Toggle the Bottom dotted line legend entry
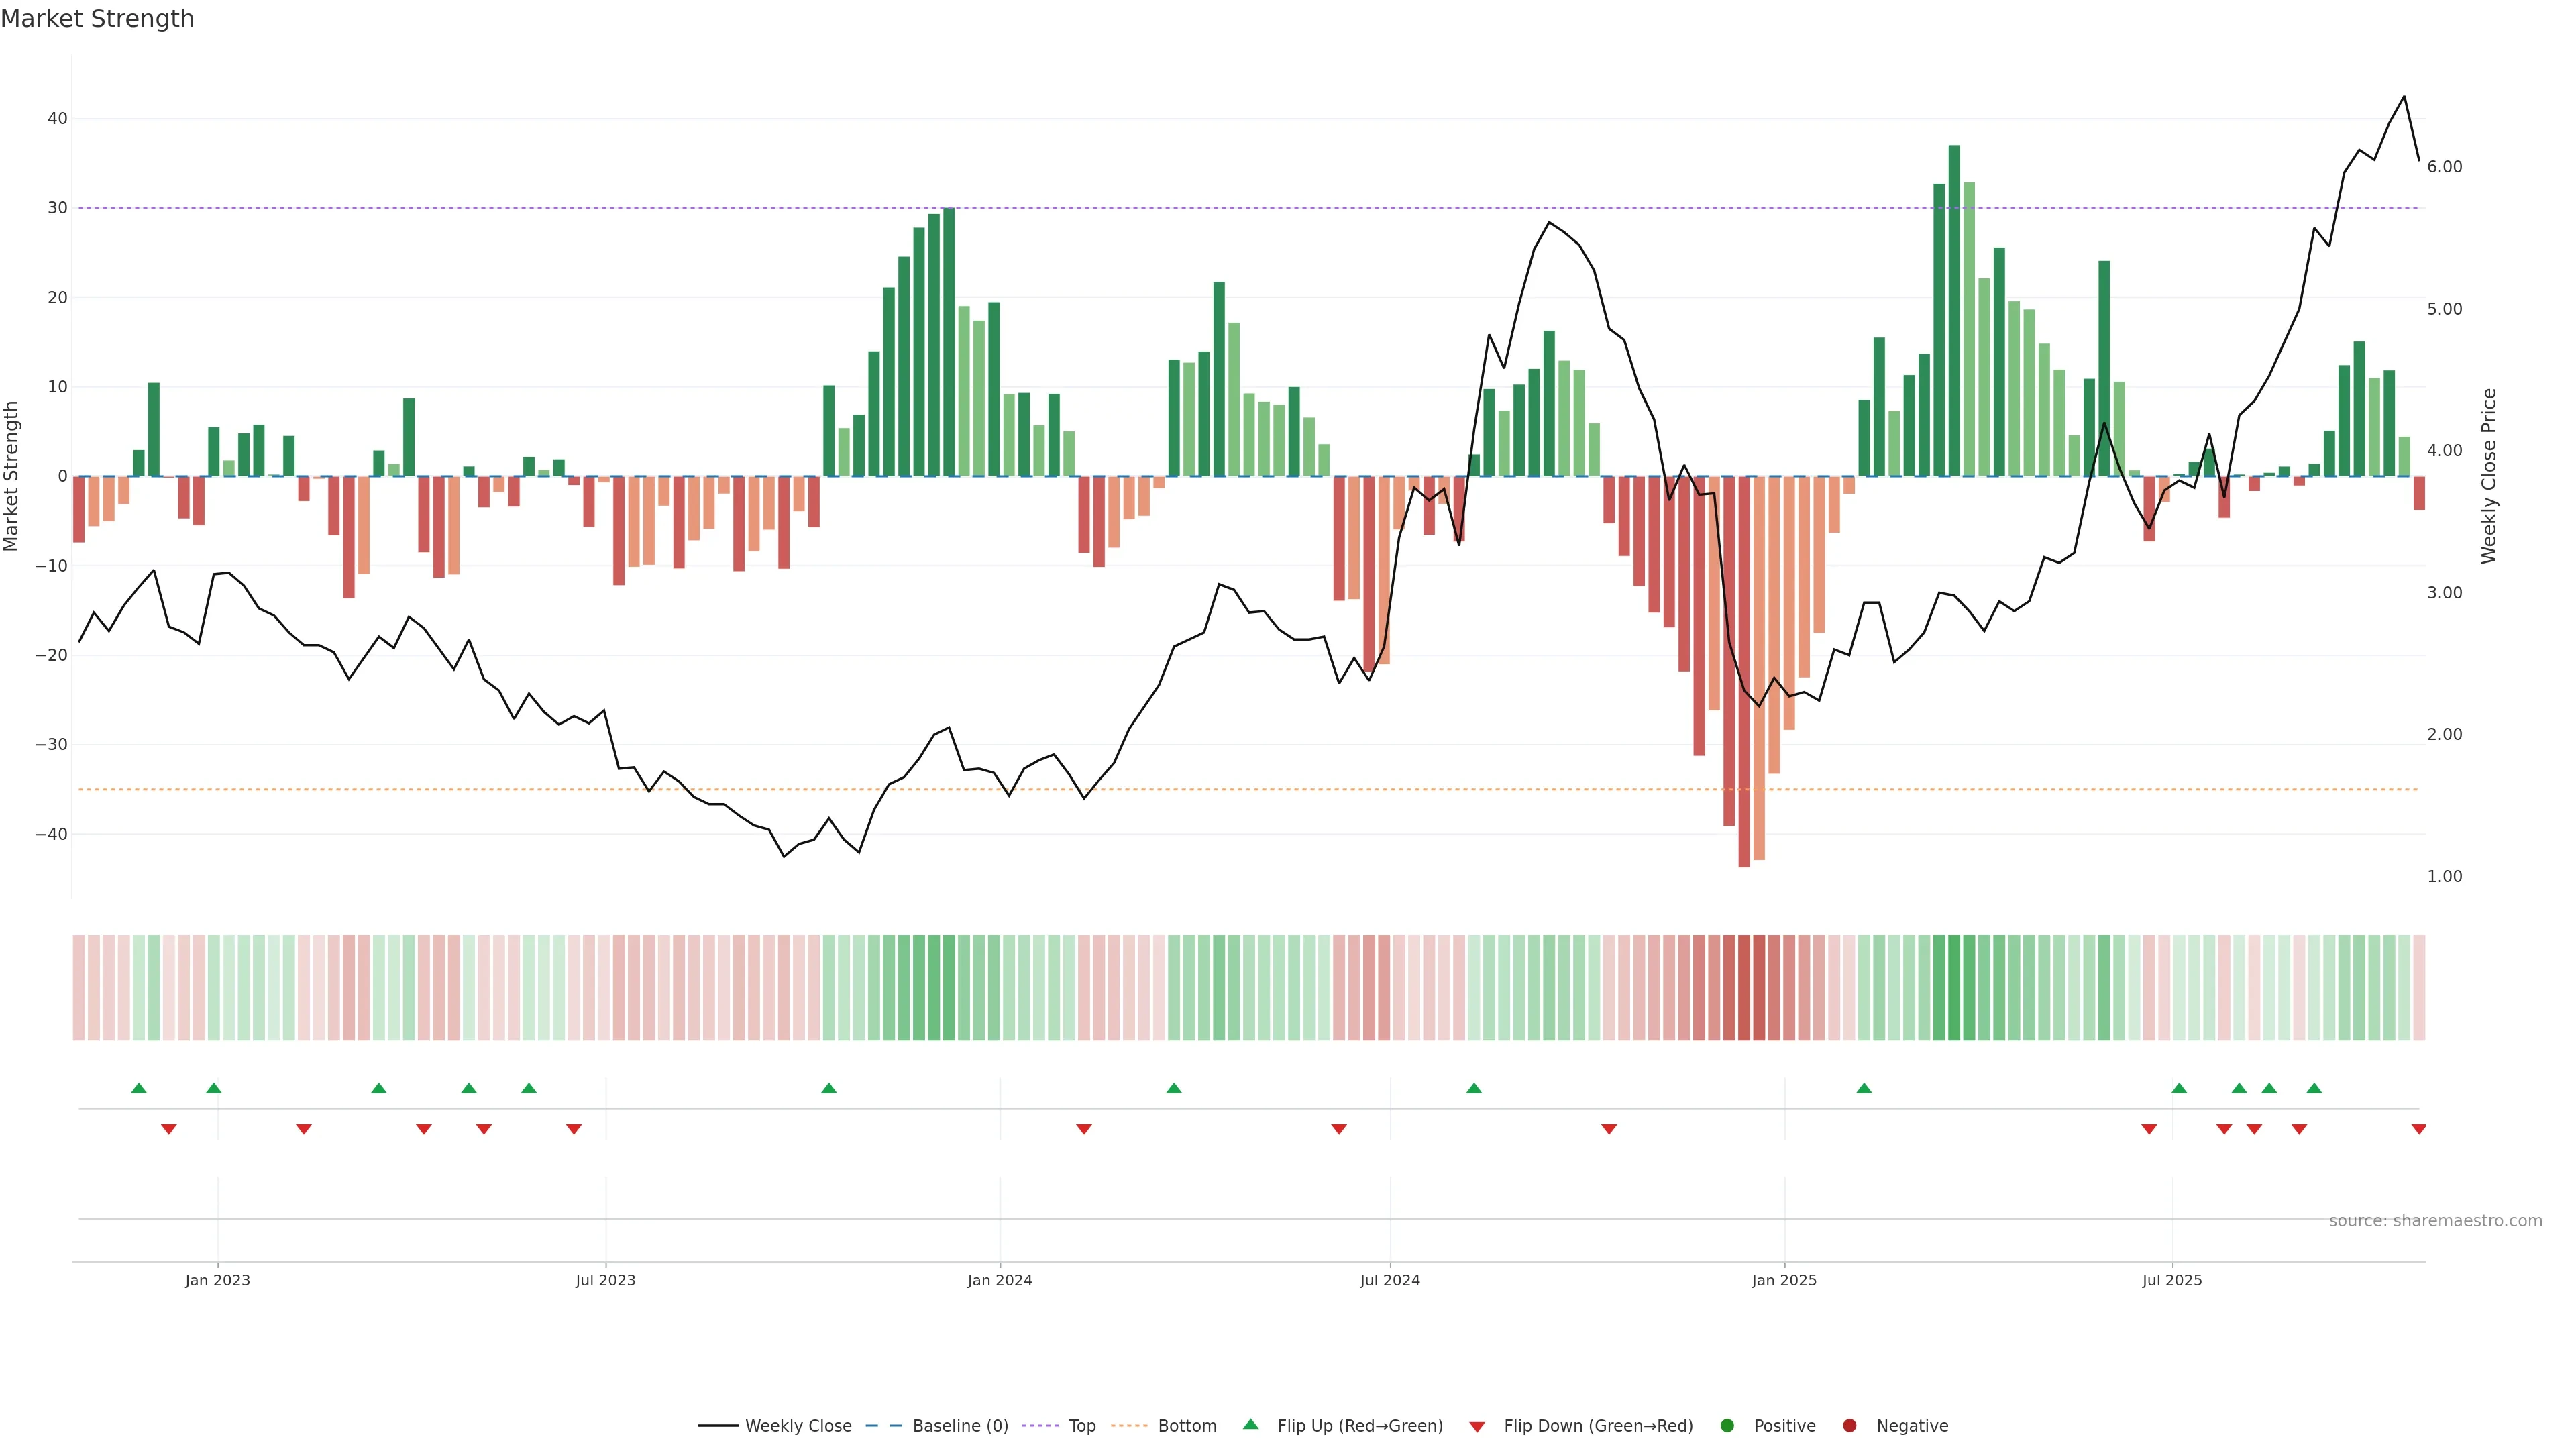The height and width of the screenshot is (1449, 2576). click(x=1129, y=1426)
